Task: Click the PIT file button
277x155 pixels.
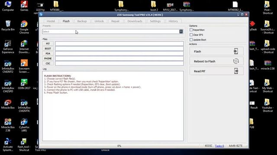Action: (x=48, y=43)
